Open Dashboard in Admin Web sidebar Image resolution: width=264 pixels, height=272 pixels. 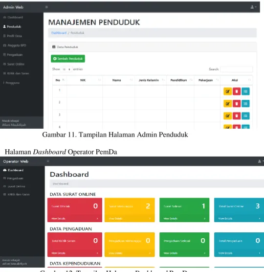[13, 17]
